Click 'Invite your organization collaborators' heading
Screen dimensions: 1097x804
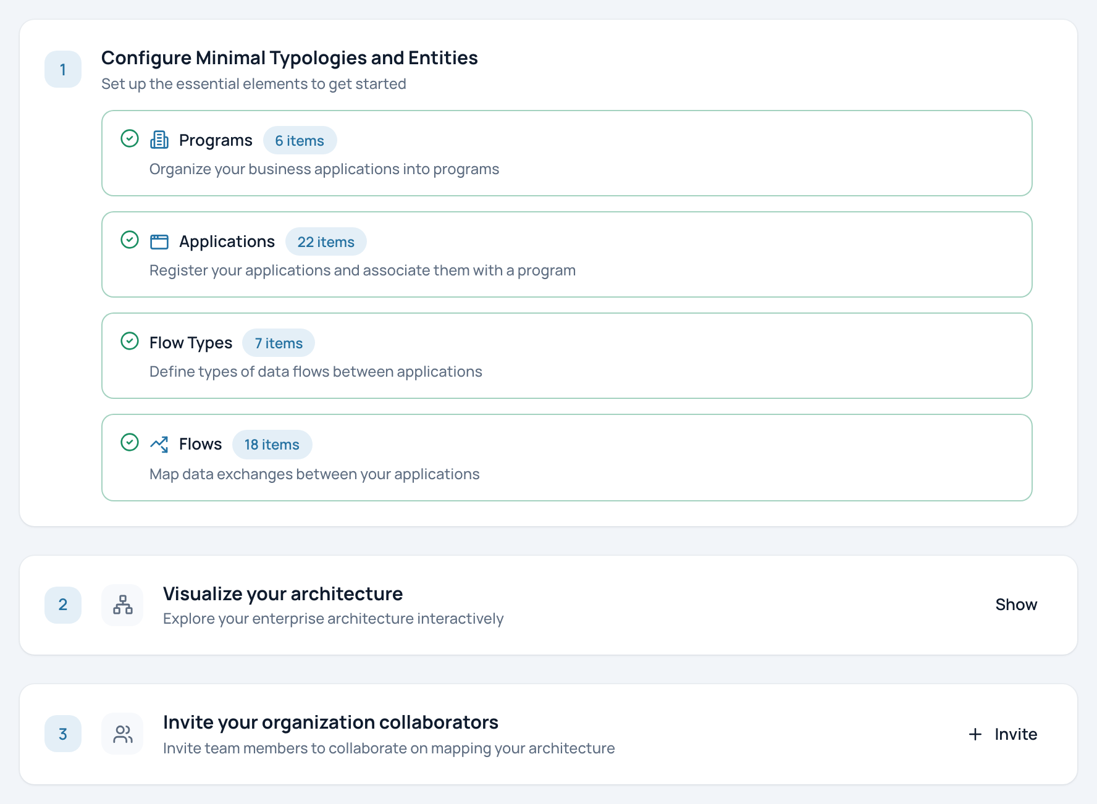[330, 722]
